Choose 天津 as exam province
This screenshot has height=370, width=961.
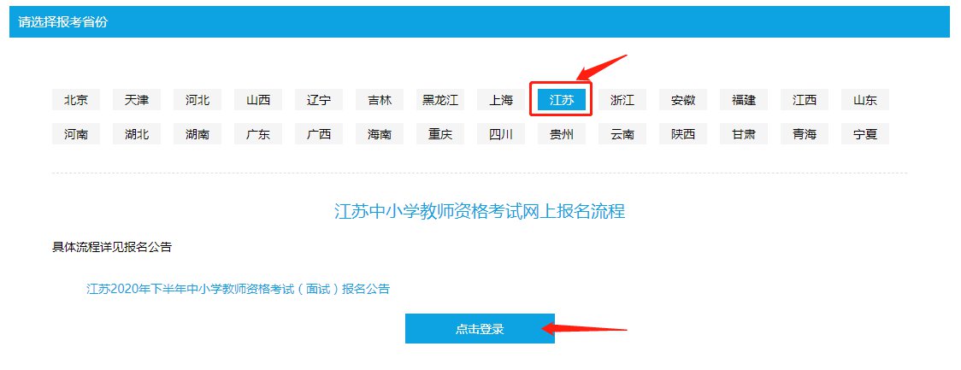point(137,100)
